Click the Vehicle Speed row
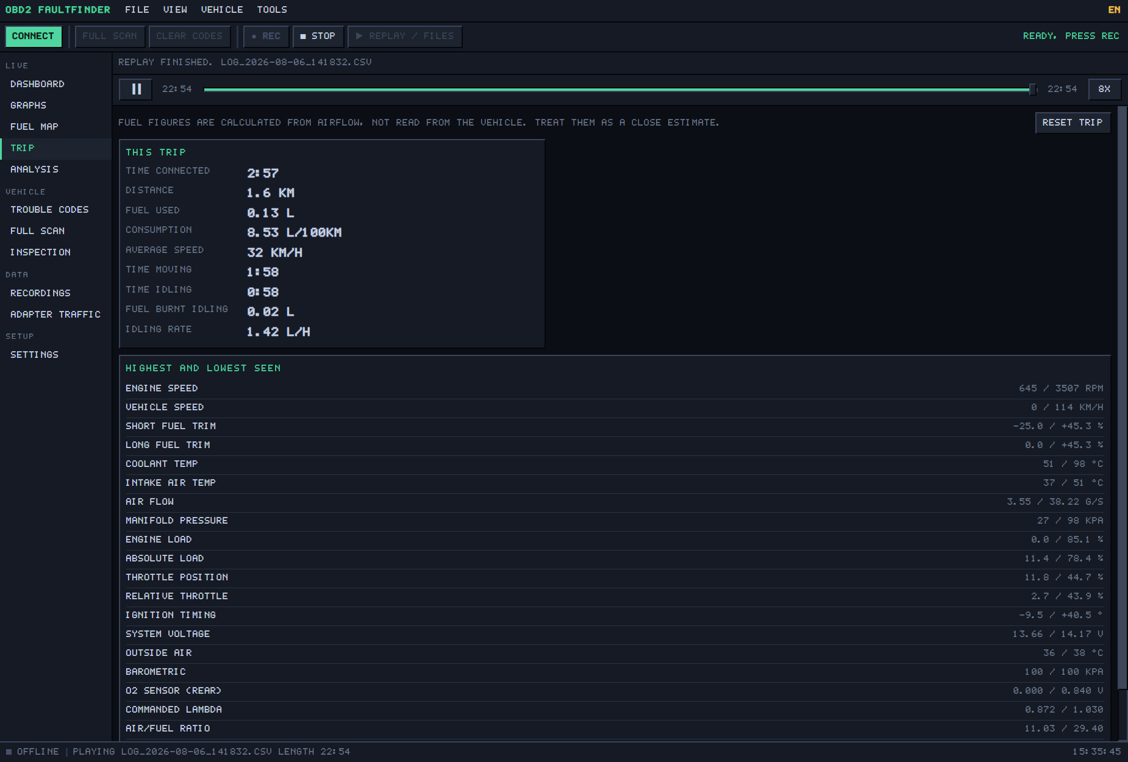Screen dimensions: 1128x762 [x=614, y=407]
